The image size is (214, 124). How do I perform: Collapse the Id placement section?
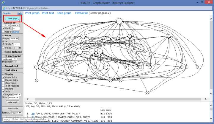12,56
